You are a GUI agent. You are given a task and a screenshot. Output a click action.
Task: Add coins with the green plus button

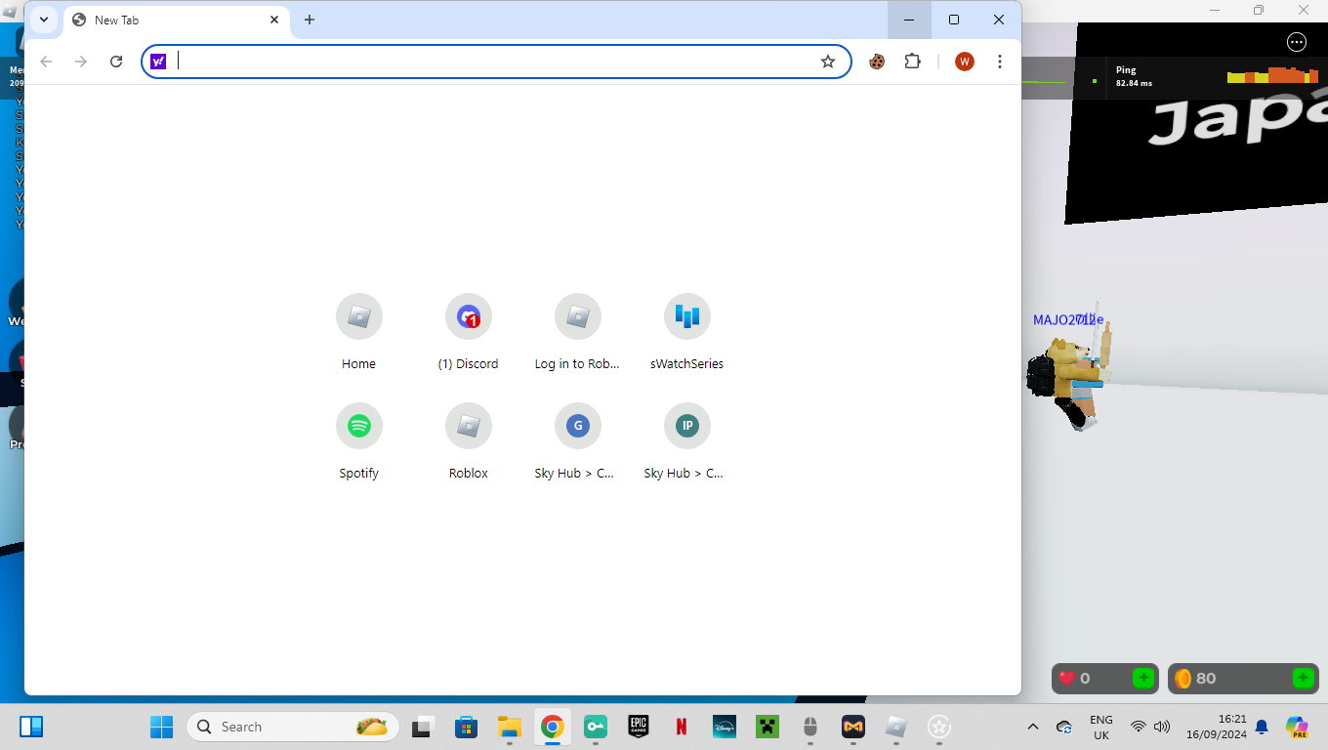click(x=1303, y=678)
